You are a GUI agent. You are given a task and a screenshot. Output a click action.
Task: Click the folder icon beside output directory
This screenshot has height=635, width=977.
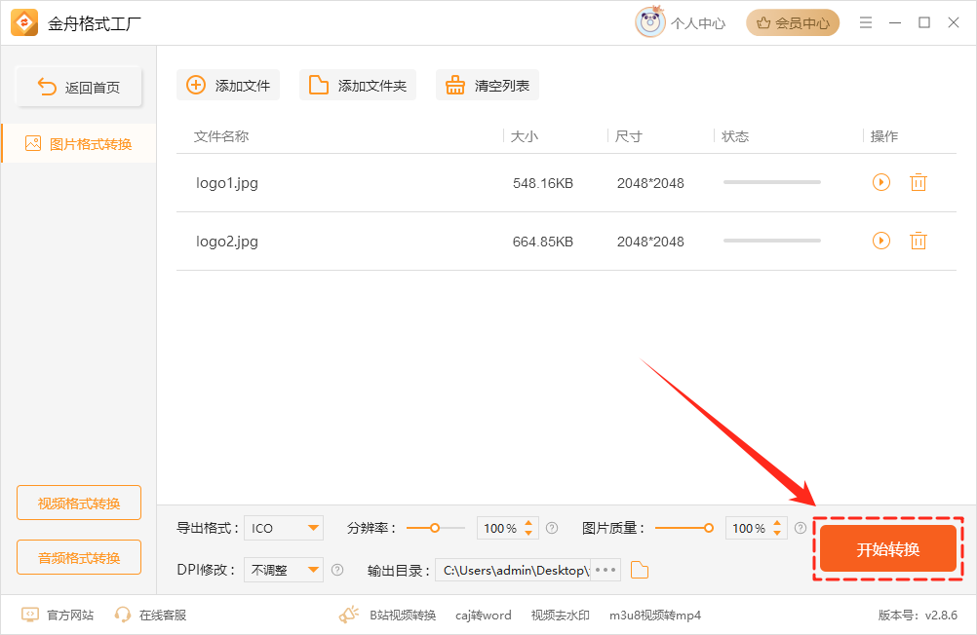pyautogui.click(x=639, y=570)
